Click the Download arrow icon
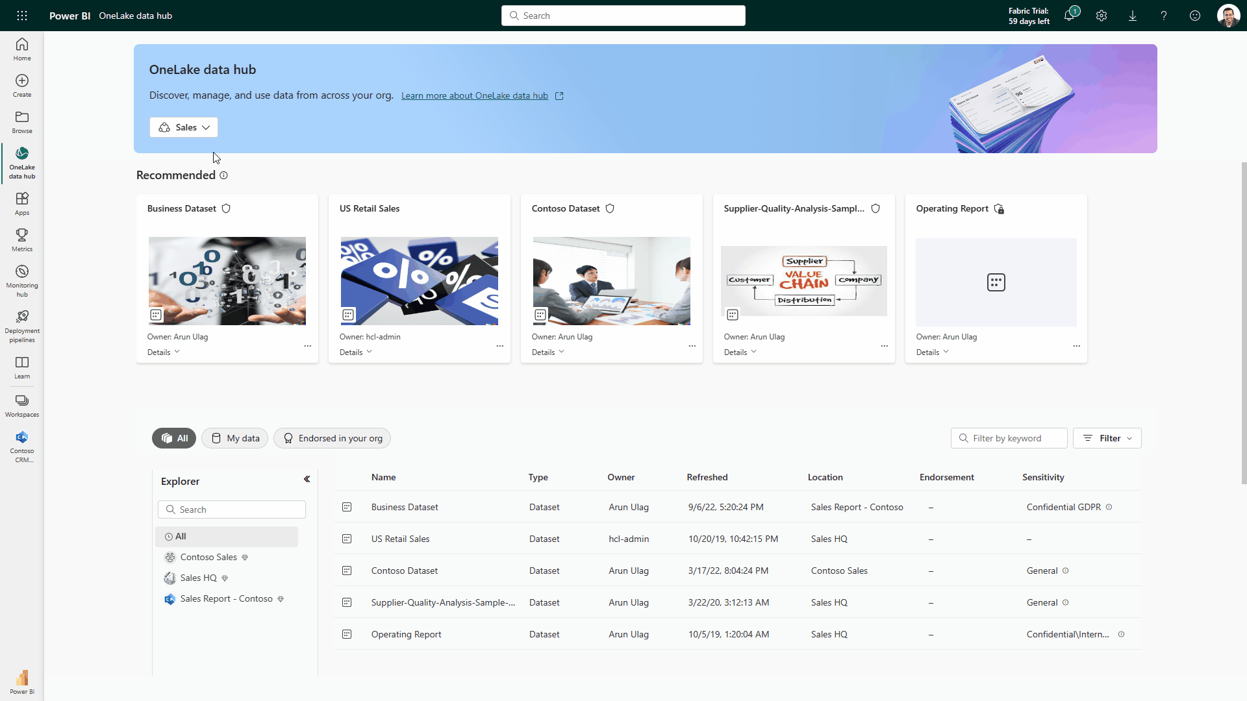Screen dimensions: 1247x701 (x=1133, y=16)
